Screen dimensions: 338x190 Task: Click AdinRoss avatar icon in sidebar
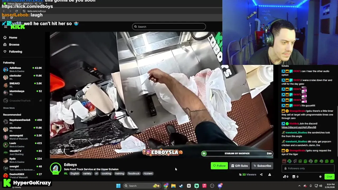coord(6,70)
